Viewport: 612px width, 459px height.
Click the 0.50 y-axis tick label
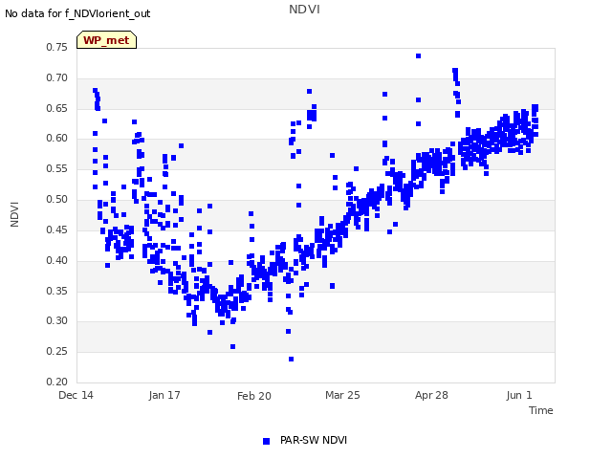[56, 199]
